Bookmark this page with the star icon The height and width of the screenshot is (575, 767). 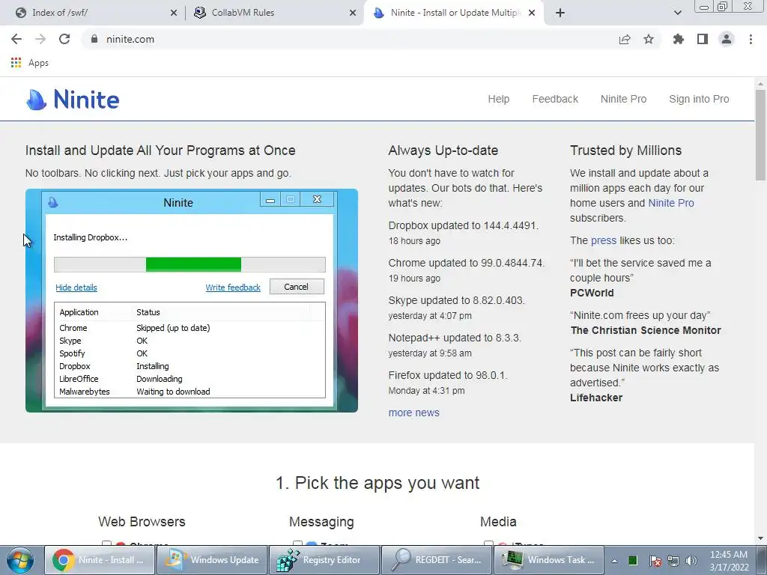(649, 39)
